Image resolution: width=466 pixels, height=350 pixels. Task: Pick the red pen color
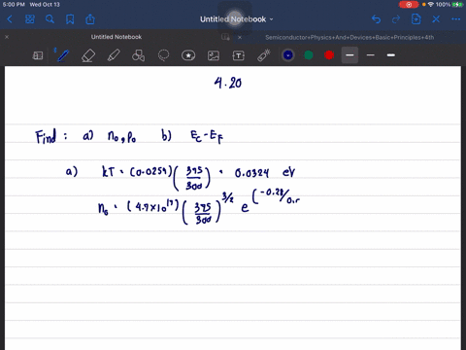click(x=329, y=55)
